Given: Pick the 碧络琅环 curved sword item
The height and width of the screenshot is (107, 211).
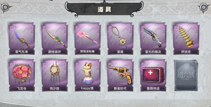Looking at the screenshot, I should [55, 38].
